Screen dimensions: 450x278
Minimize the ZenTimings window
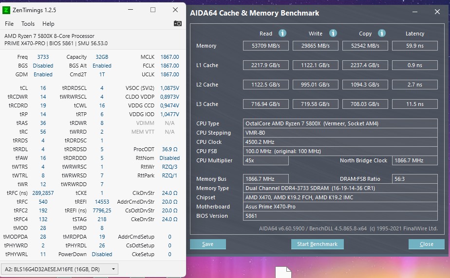tap(131, 10)
